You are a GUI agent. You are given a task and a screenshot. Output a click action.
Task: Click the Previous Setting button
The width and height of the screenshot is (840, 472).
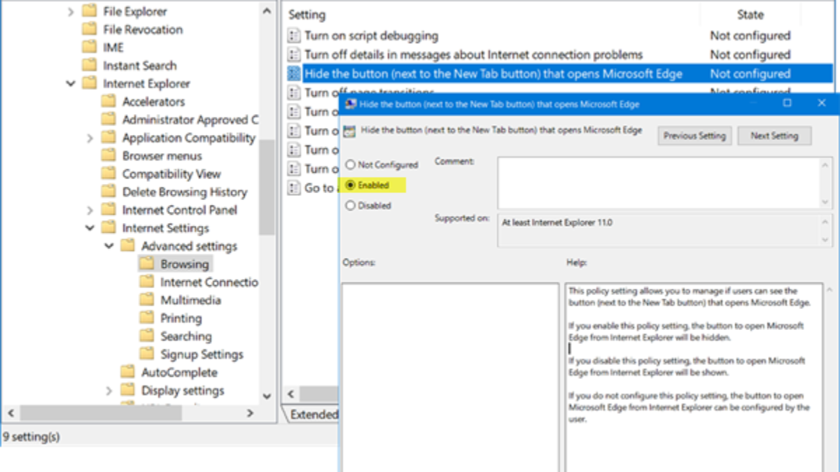(694, 136)
